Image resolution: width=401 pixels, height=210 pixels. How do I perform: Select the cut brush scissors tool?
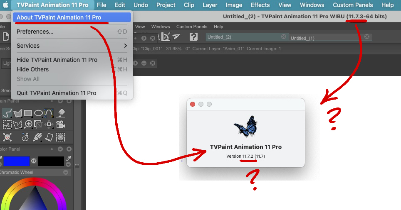pos(7,125)
